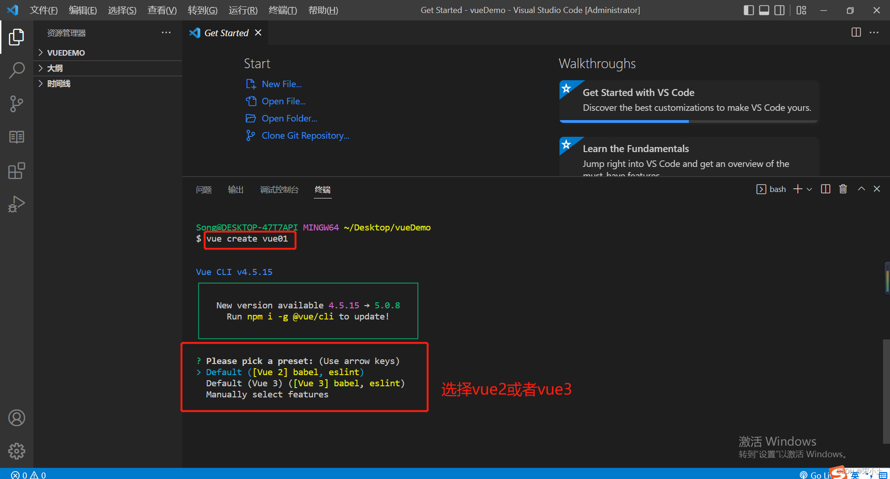Open the 文件(F) menu
The height and width of the screenshot is (479, 890).
(x=44, y=10)
